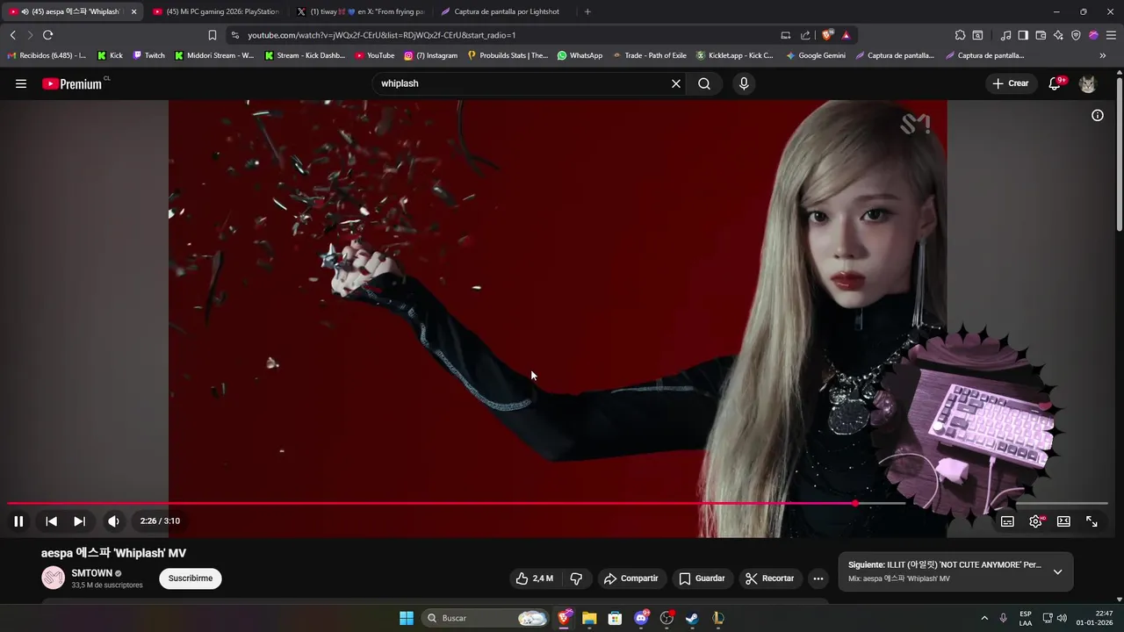Save video with Guardar button
This screenshot has height=632, width=1124.
click(x=702, y=578)
